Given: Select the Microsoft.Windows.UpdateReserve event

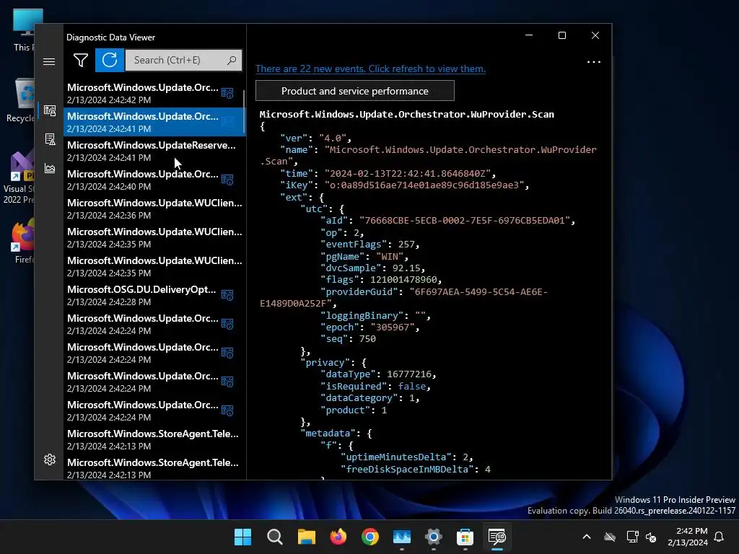Looking at the screenshot, I should (153, 151).
